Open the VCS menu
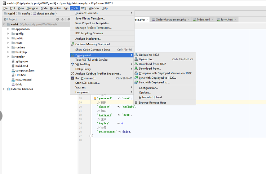The width and height of the screenshot is (266, 174). 84,8
